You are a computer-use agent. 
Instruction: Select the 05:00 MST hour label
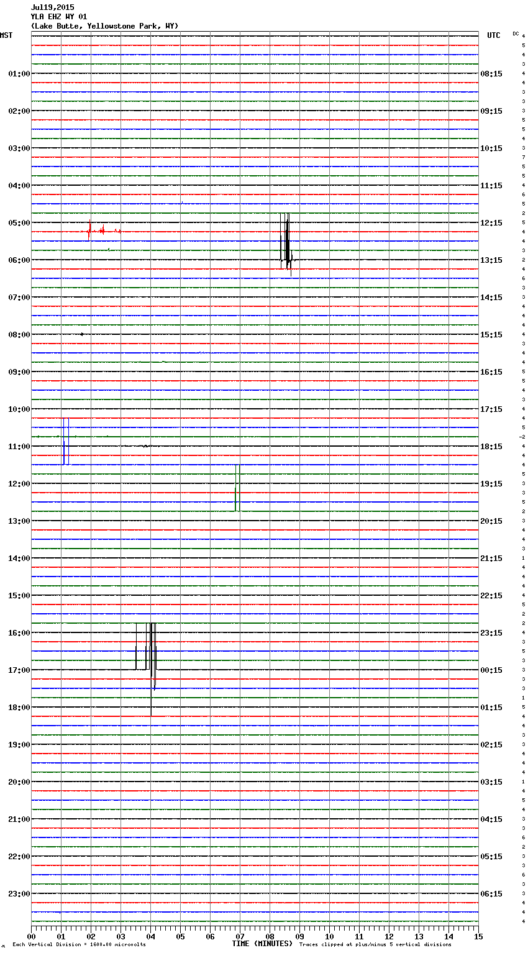coord(19,222)
